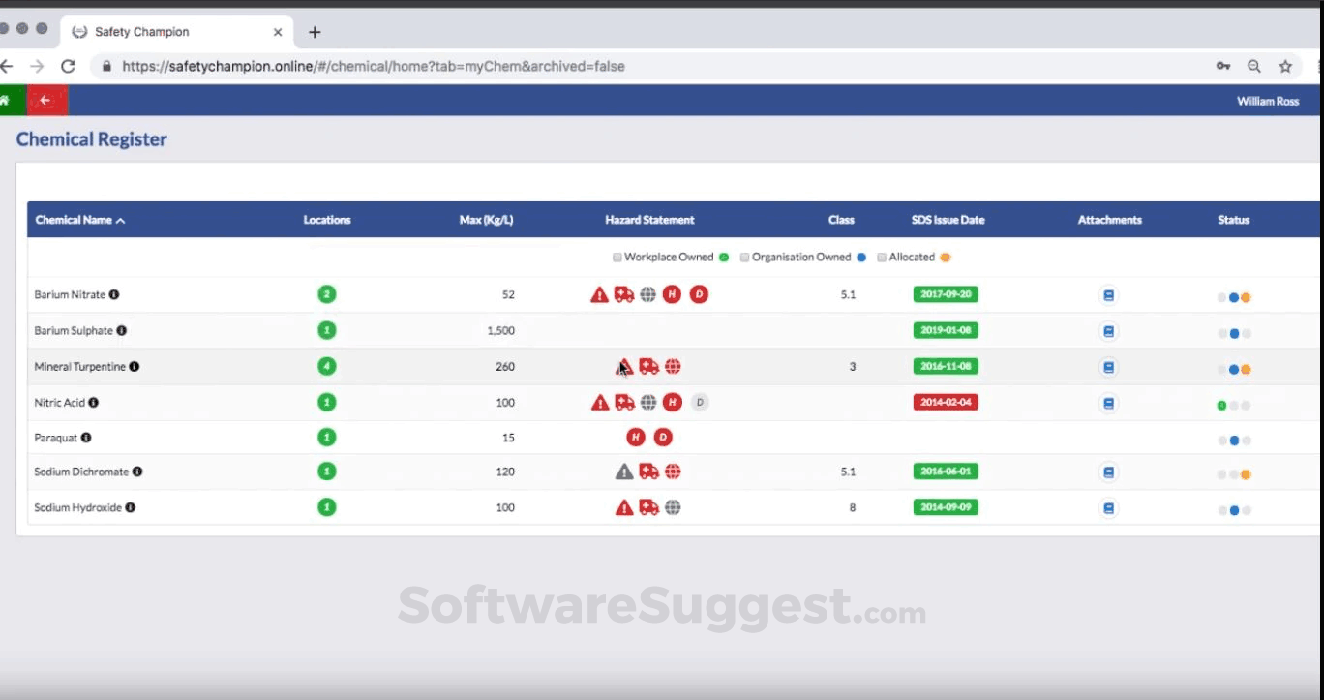Click the attachment document icon for Sodium Hydroxide
Image resolution: width=1324 pixels, height=700 pixels.
(1109, 506)
